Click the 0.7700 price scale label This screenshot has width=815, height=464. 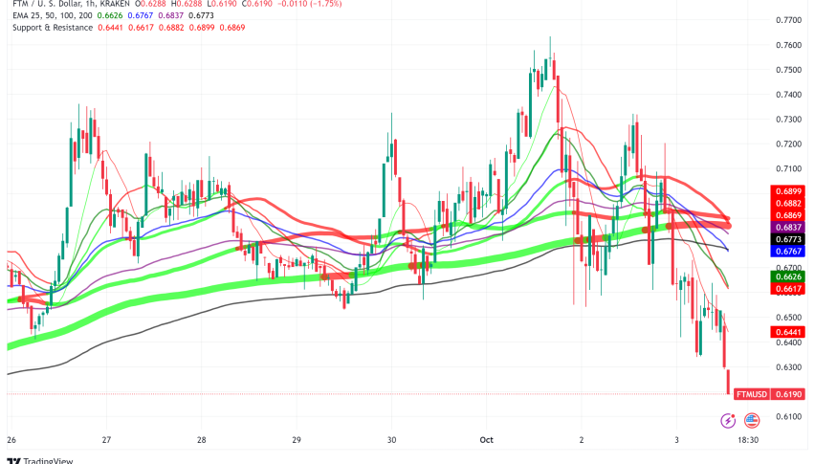788,20
